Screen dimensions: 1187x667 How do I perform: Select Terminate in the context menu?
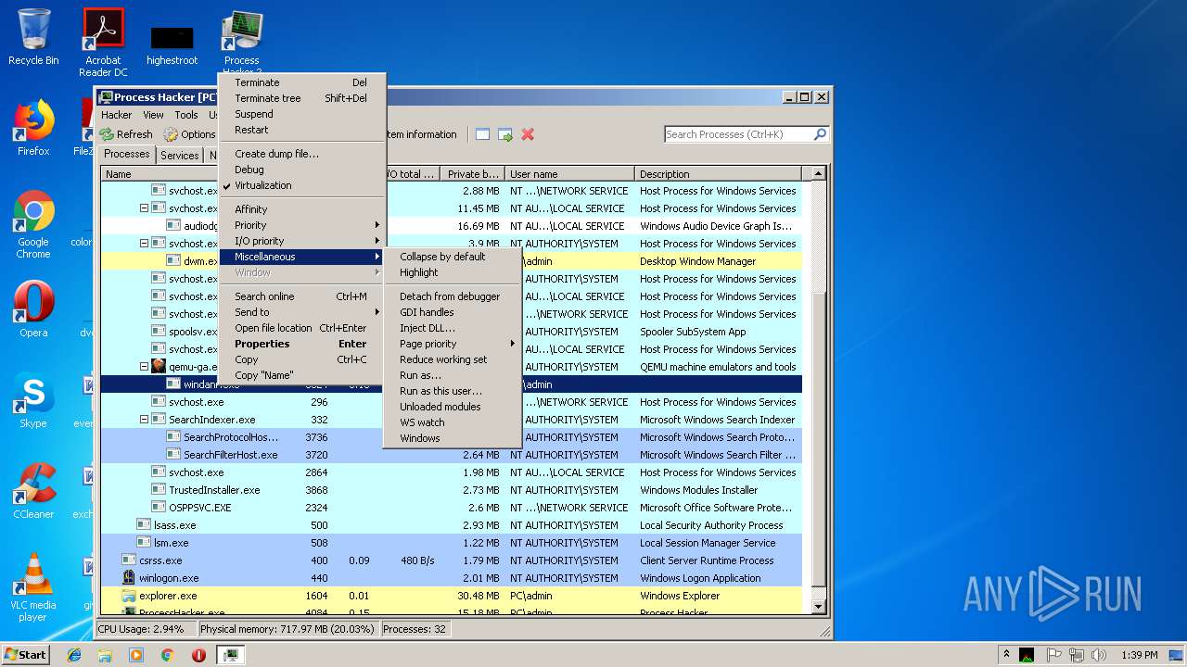[x=301, y=82]
